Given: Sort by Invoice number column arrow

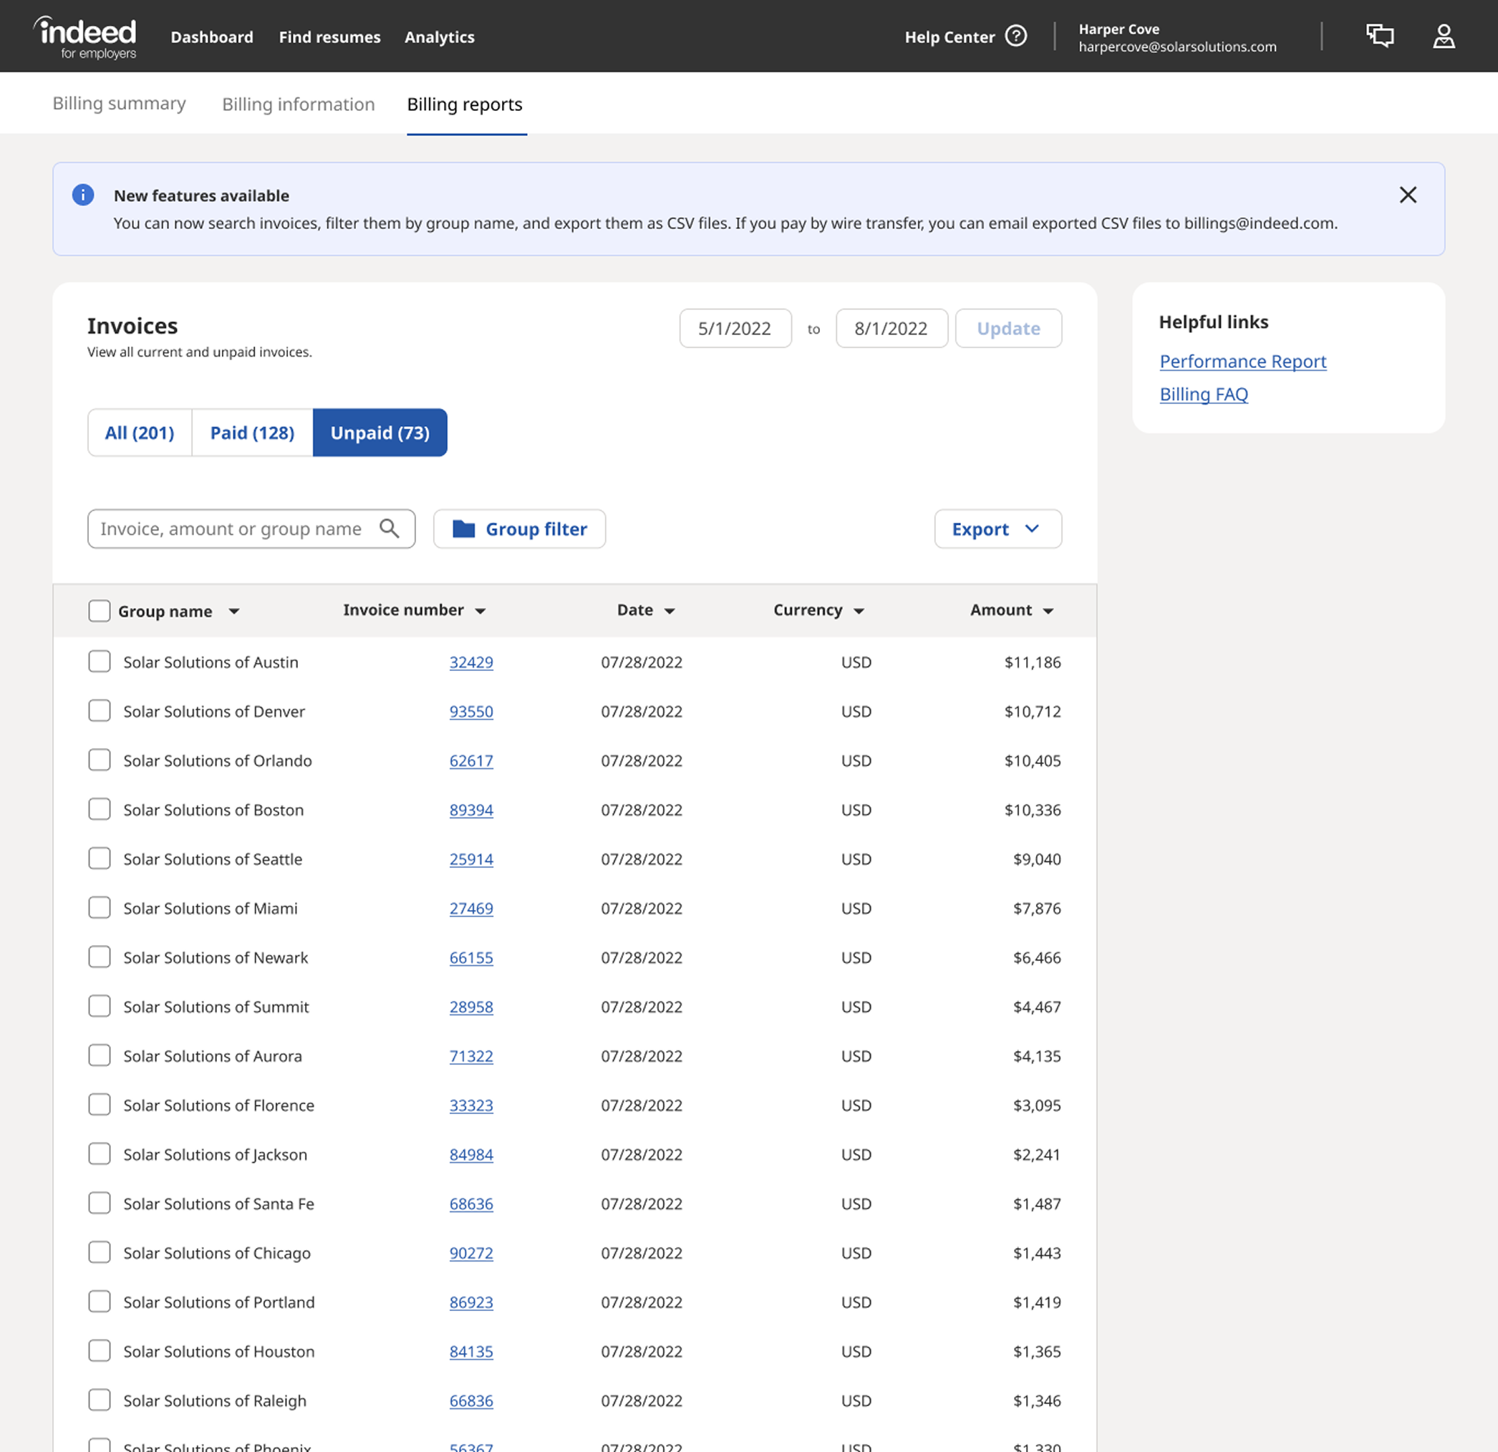Looking at the screenshot, I should pos(480,611).
